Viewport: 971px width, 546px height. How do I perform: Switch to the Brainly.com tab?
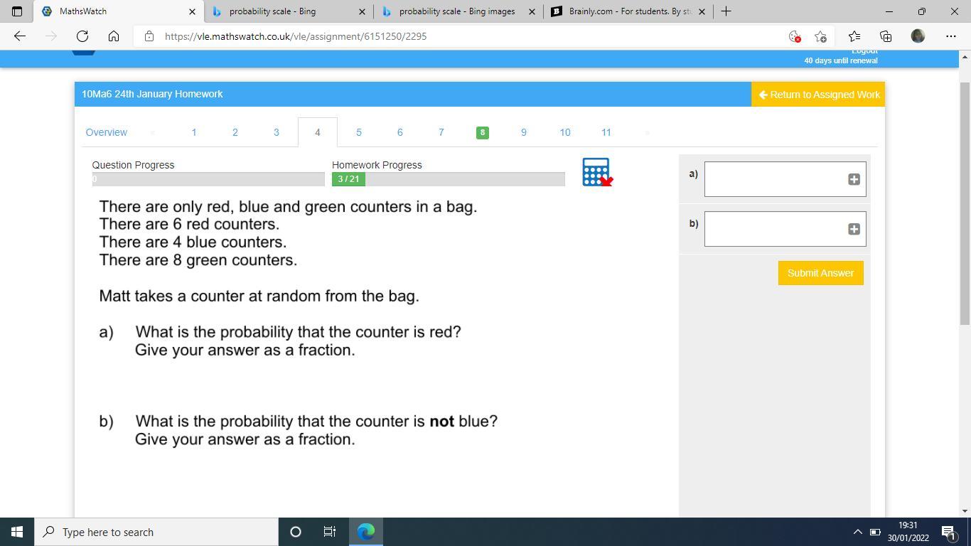tap(628, 11)
